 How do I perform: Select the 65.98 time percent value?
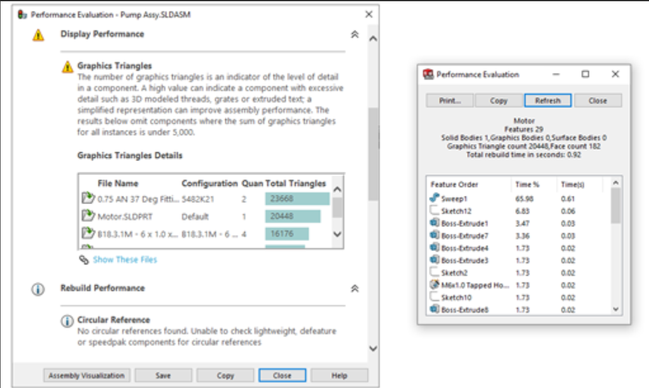tap(524, 198)
